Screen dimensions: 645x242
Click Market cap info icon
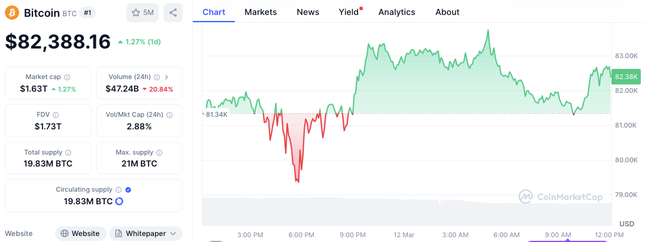[67, 77]
